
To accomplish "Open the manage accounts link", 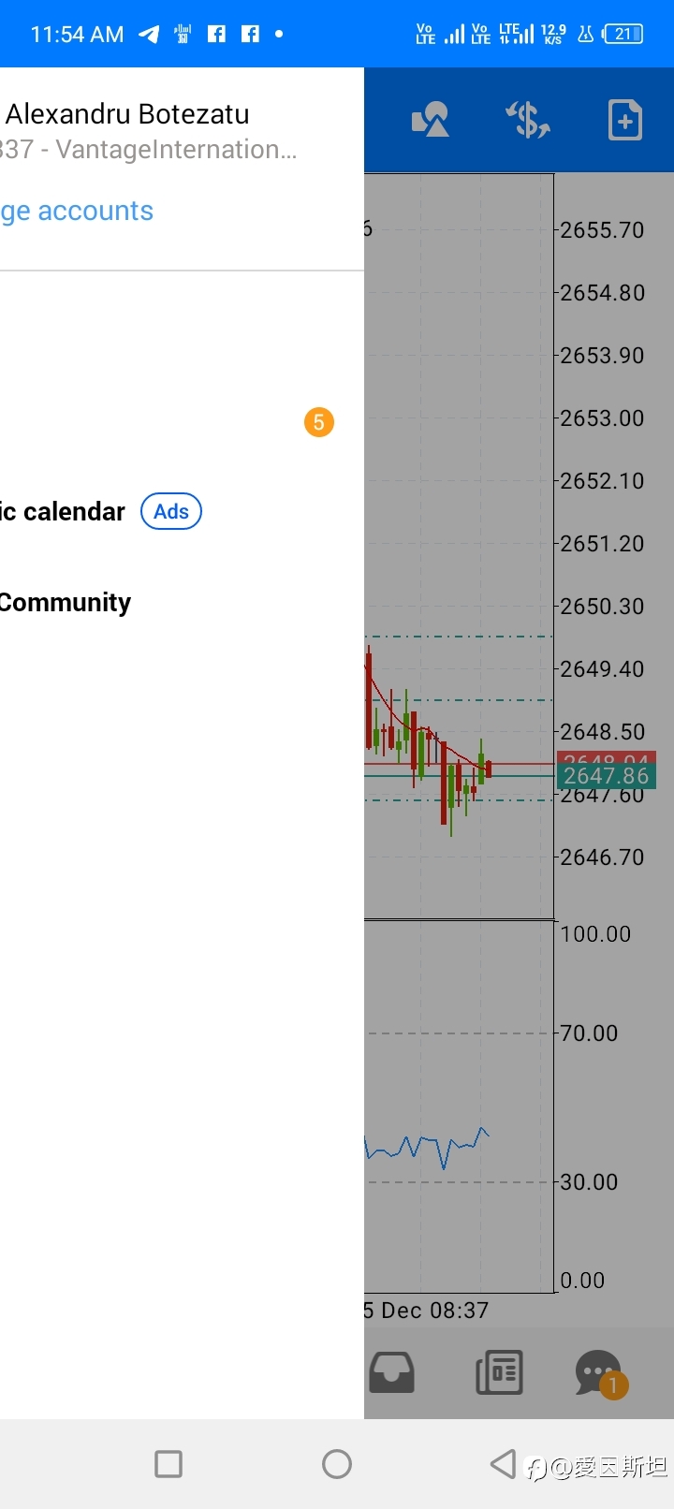I will 77,211.
